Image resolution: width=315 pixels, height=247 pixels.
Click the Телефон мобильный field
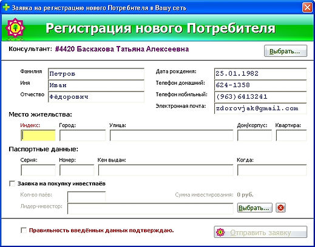(260, 97)
